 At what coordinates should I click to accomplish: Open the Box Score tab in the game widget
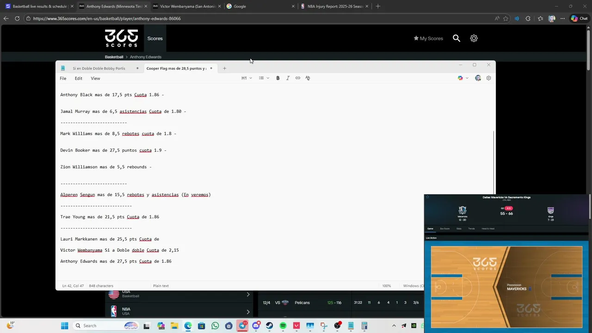445,228
